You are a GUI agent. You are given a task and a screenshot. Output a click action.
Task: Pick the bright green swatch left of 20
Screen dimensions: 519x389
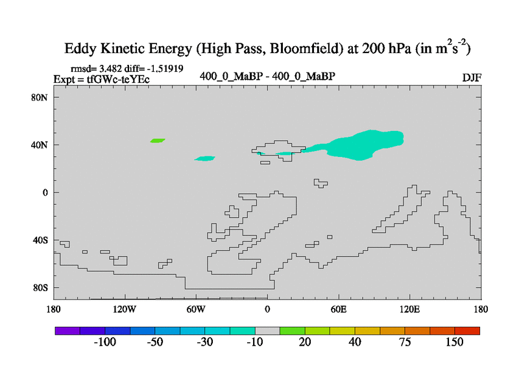click(292, 331)
